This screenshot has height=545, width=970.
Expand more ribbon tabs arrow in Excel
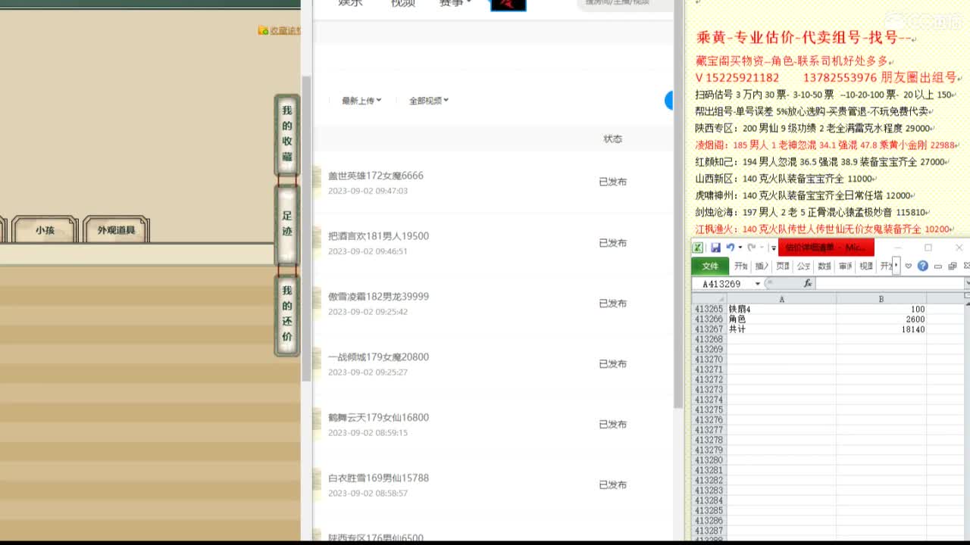pos(896,266)
